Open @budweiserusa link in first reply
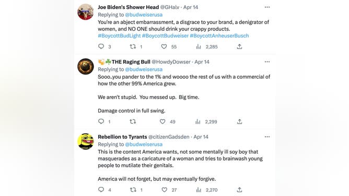This screenshot has height=196, width=349. pos(144,15)
